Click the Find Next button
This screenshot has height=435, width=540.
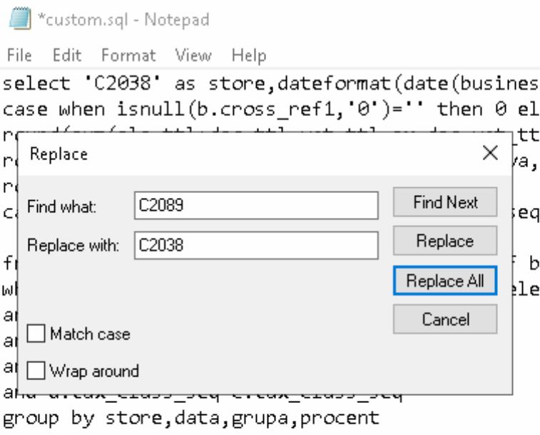(x=445, y=202)
